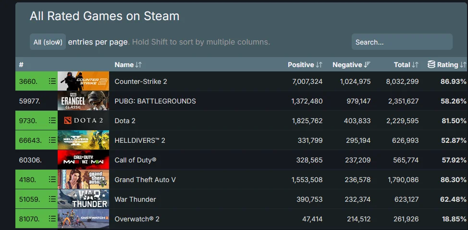Sort by the # rank column header

[21, 65]
